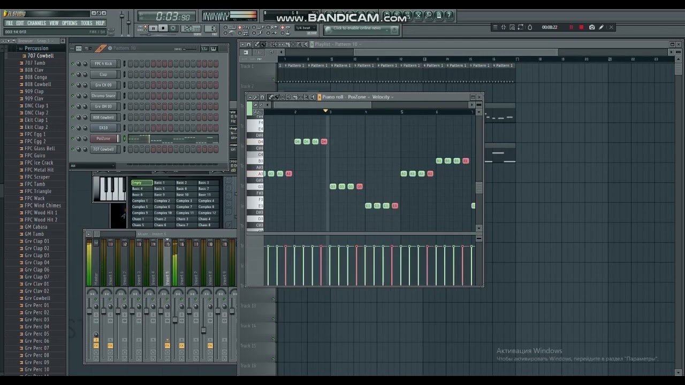Open the PoiZone channel dropdown in Piano roll title
This screenshot has height=385, width=685.
[x=359, y=97]
